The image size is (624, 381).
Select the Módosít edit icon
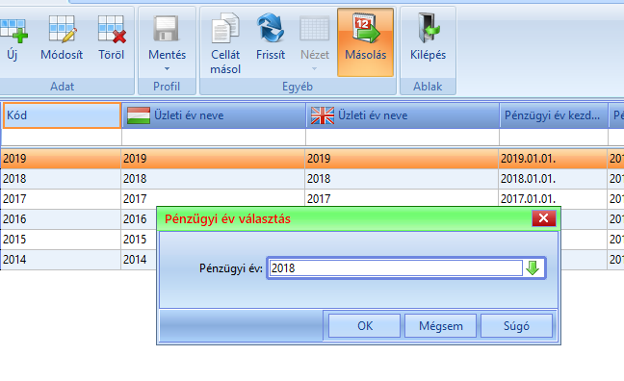[62, 30]
